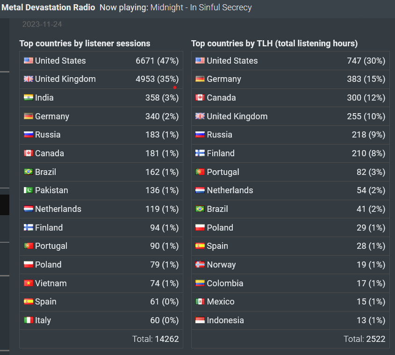Click the Mexico flag icon
395x355 pixels.
click(200, 302)
